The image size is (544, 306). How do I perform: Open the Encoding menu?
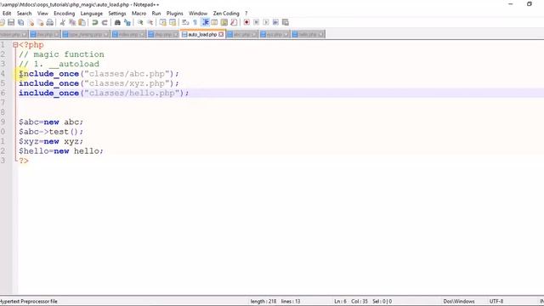[65, 14]
